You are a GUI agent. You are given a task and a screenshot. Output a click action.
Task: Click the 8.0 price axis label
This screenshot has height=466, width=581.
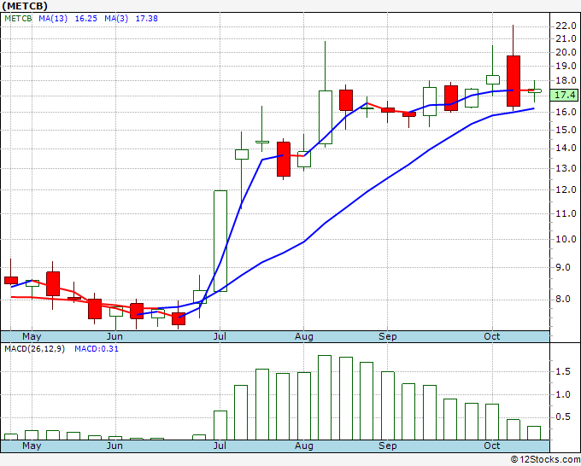pos(562,299)
